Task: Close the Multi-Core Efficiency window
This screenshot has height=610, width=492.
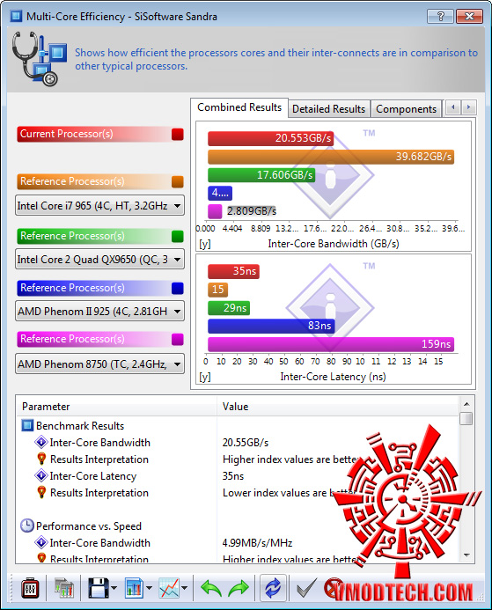Action: [x=469, y=17]
